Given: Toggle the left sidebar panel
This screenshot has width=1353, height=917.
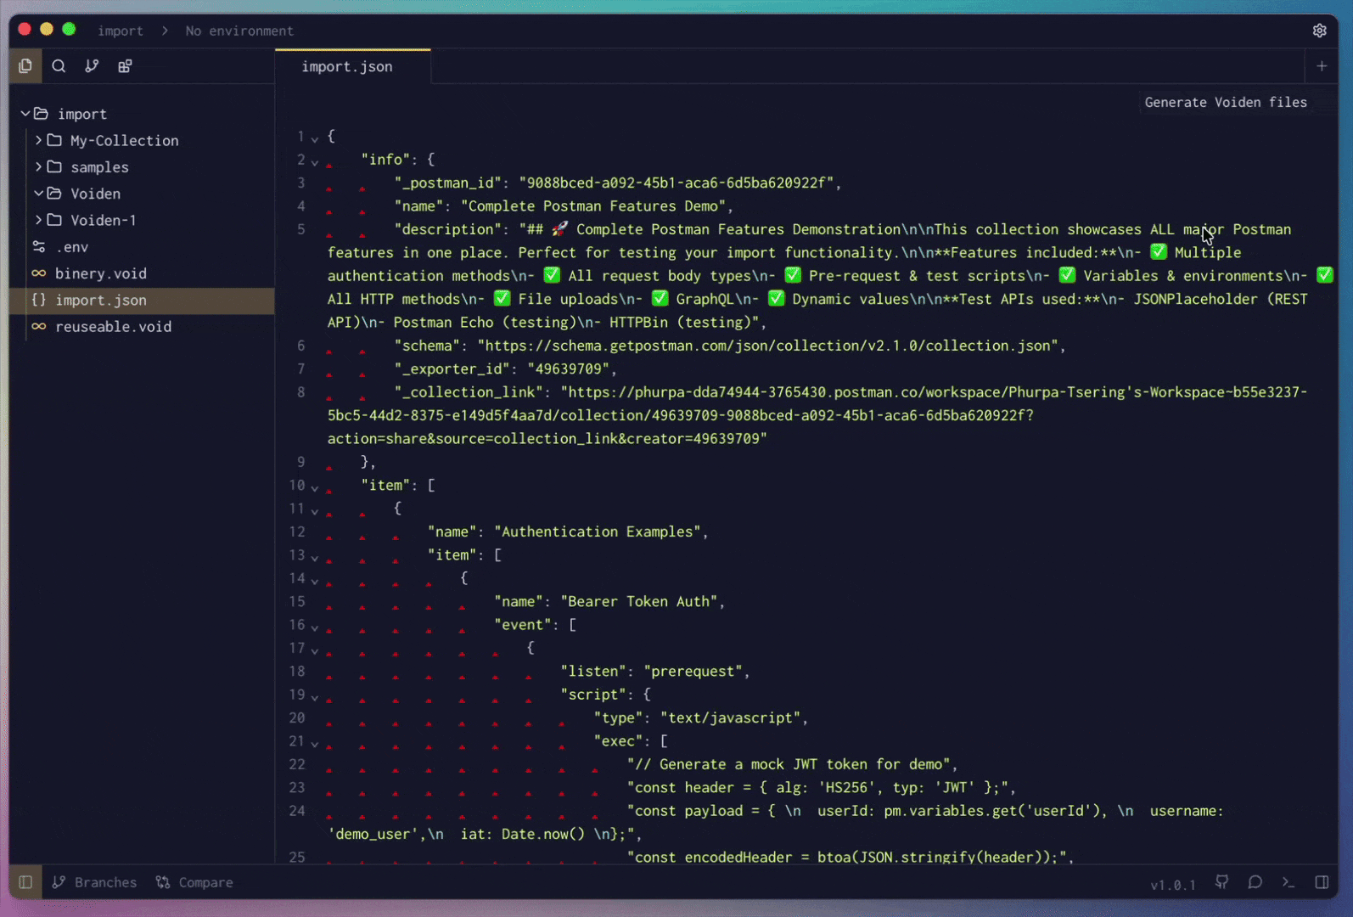Looking at the screenshot, I should pos(25,882).
